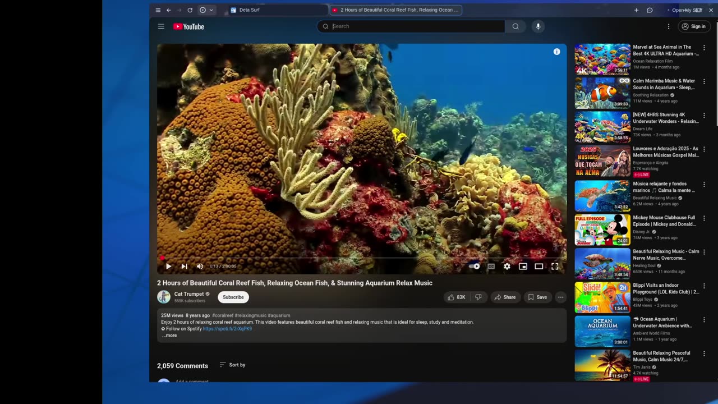Image resolution: width=718 pixels, height=404 pixels.
Task: Play the video
Action: (x=168, y=267)
